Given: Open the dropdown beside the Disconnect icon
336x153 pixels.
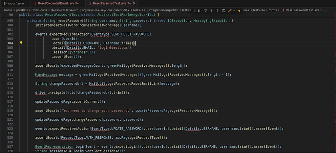Looking at the screenshot, I should tap(234, 11).
